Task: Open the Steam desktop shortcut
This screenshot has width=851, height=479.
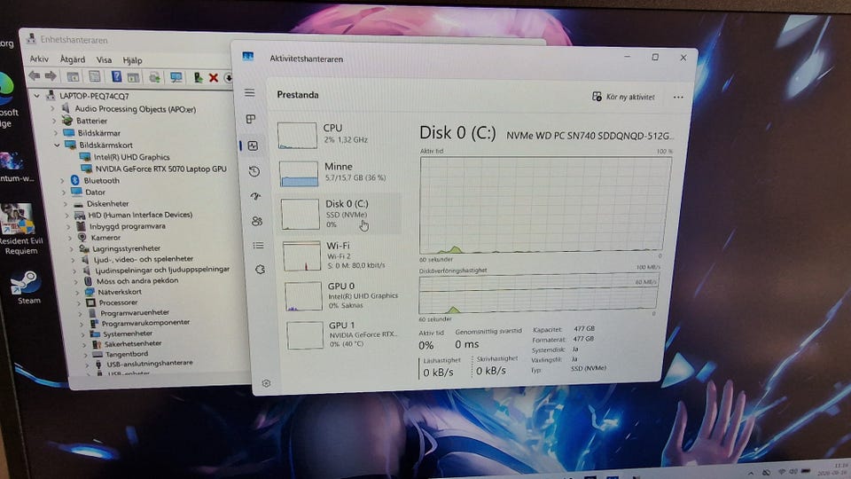Action: tap(27, 287)
